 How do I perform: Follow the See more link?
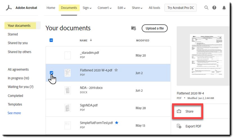tap(14, 113)
